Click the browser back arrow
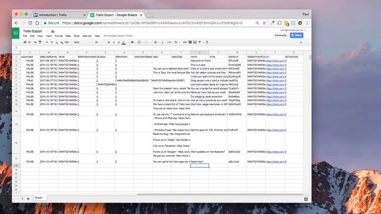Image resolution: width=381 pixels, height=214 pixels. (x=16, y=23)
